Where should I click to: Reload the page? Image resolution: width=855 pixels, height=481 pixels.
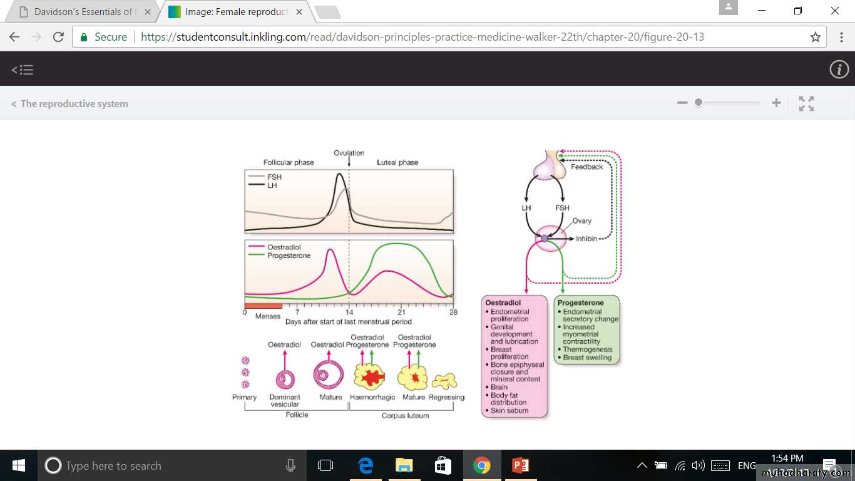(58, 37)
